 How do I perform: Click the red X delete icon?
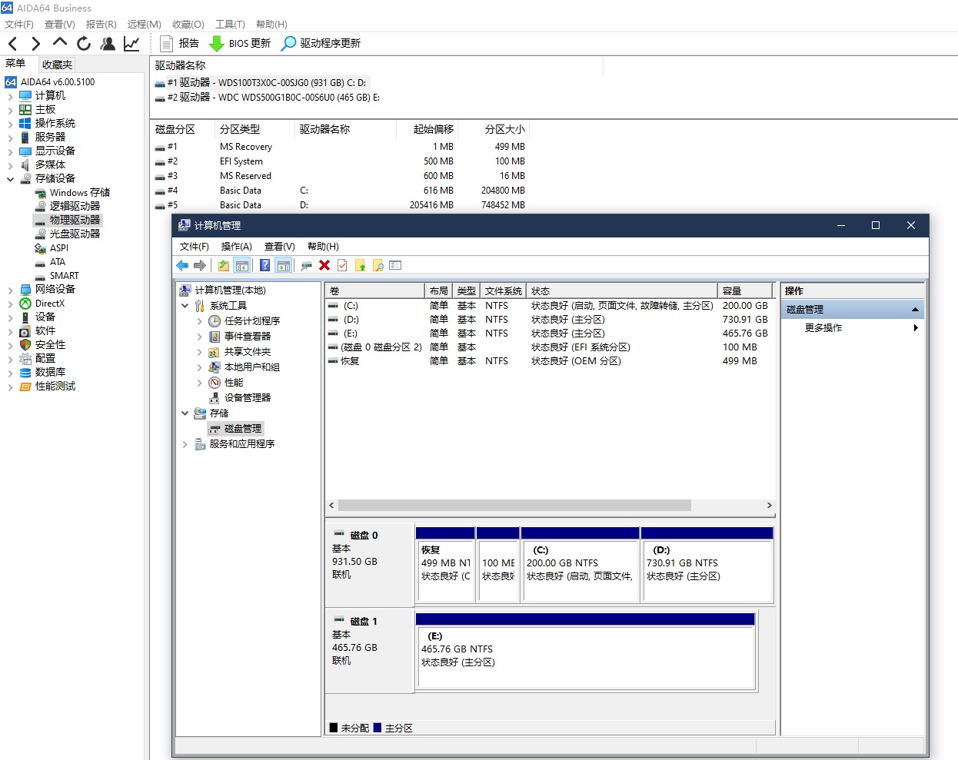coord(324,265)
